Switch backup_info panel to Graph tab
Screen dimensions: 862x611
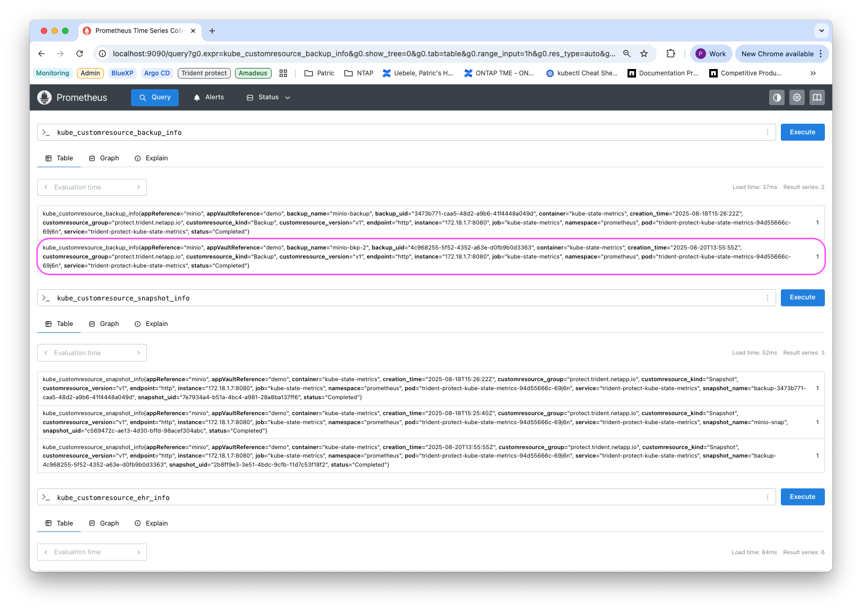click(104, 158)
